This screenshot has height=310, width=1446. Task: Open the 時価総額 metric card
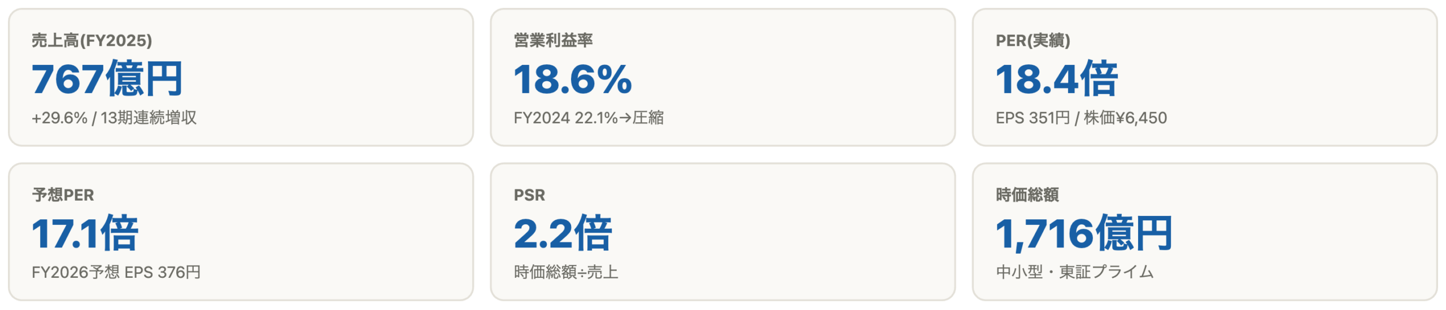tap(1204, 232)
